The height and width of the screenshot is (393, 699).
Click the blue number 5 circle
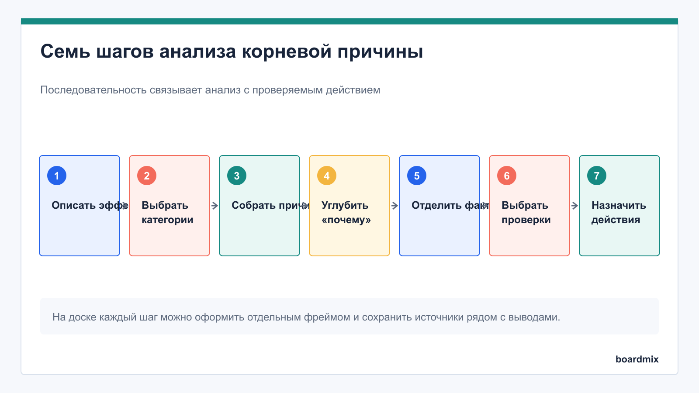417,176
